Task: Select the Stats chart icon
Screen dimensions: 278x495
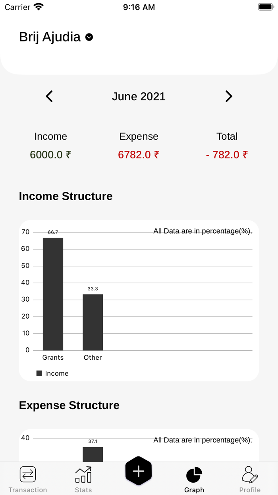Action: pyautogui.click(x=83, y=474)
